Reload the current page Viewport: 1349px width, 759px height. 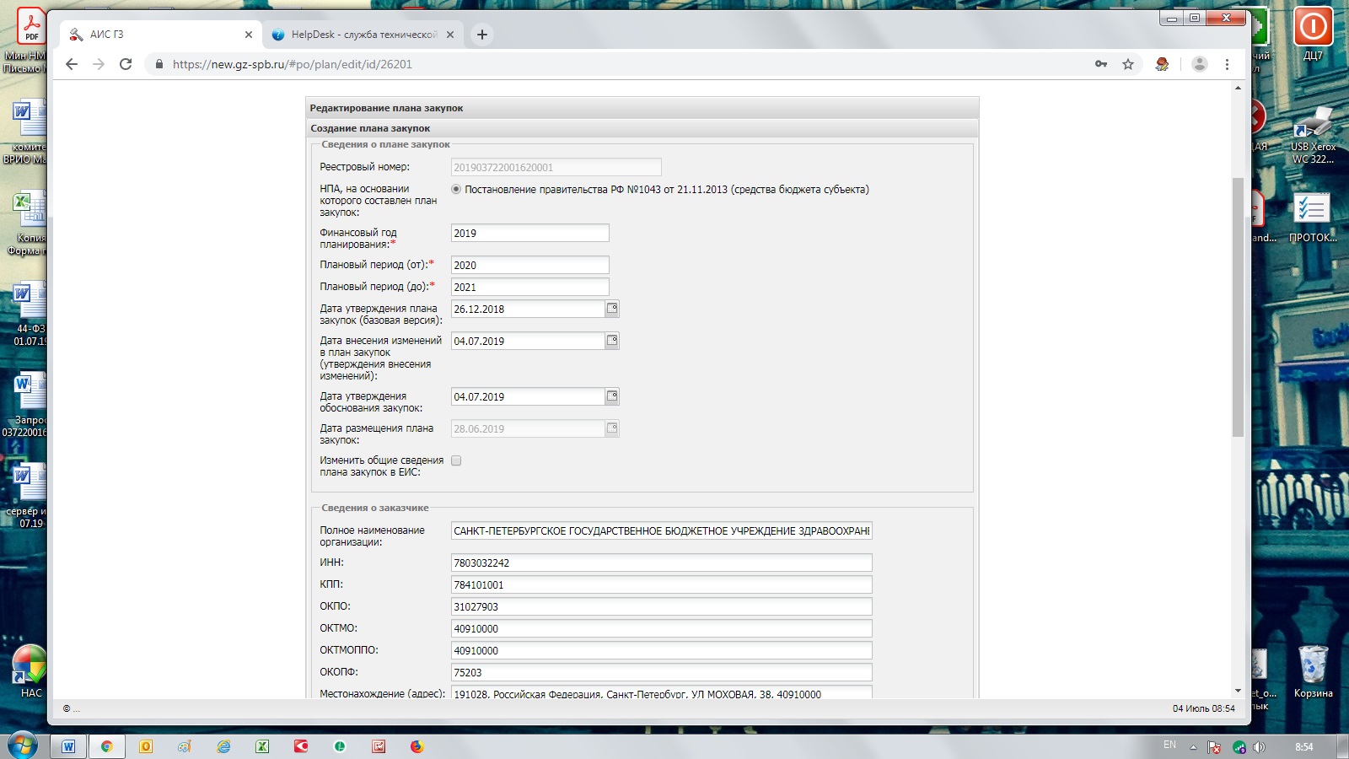pos(126,64)
